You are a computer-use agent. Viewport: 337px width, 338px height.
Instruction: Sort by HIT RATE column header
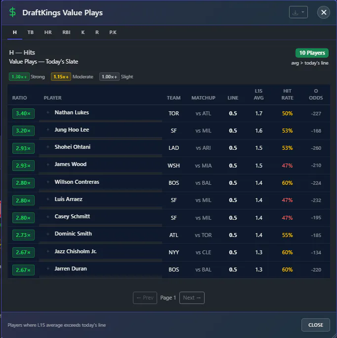pyautogui.click(x=287, y=95)
